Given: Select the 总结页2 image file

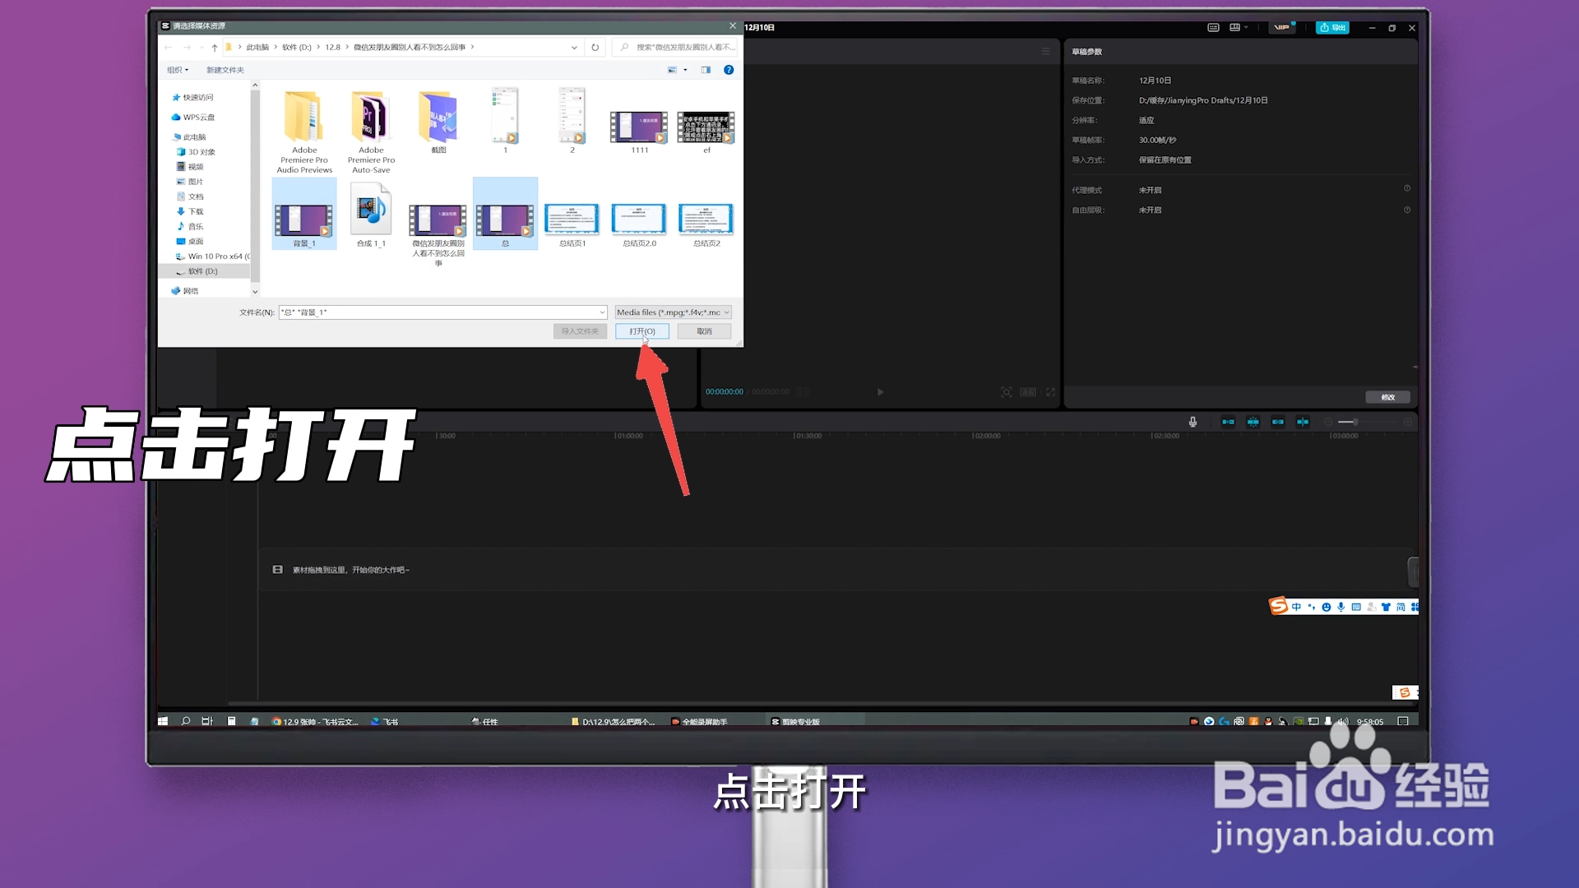Looking at the screenshot, I should [x=706, y=224].
